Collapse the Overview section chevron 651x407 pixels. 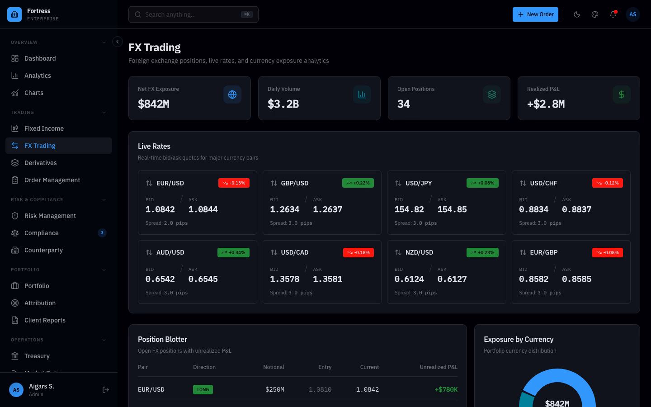(104, 43)
